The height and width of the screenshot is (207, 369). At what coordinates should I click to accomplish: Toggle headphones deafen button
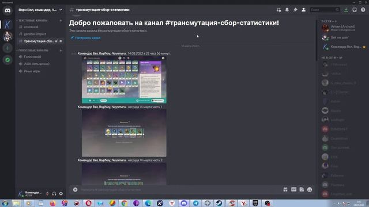(x=54, y=194)
